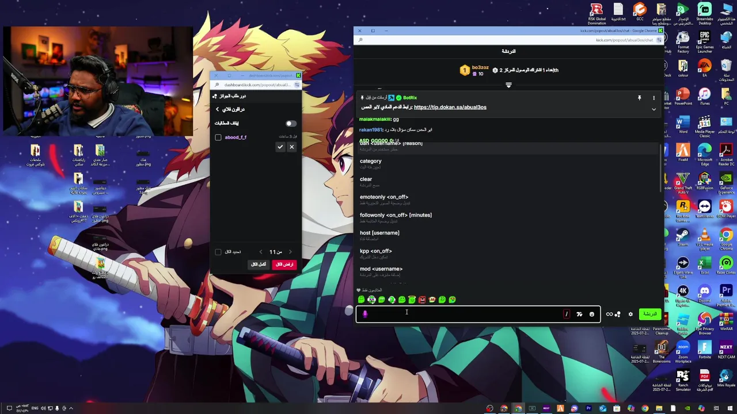The image size is (737, 414).
Task: Insert the red angry quick emote
Action: click(422, 300)
